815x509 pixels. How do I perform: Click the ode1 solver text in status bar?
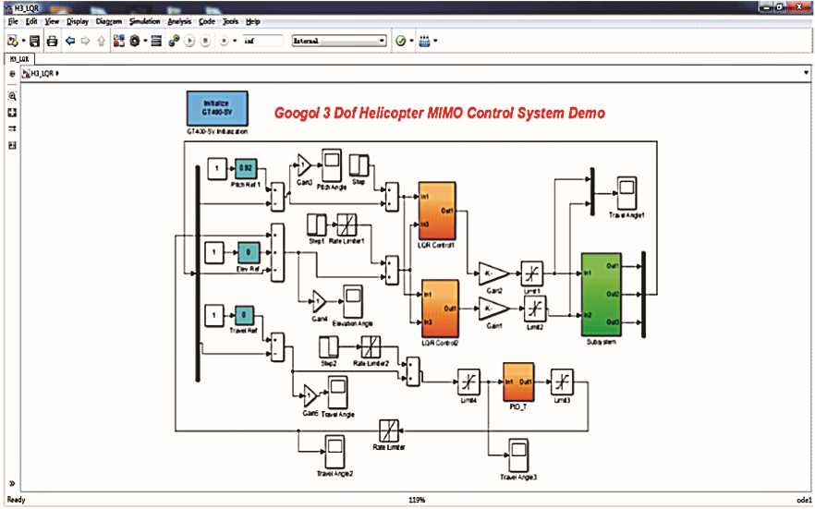coord(803,500)
